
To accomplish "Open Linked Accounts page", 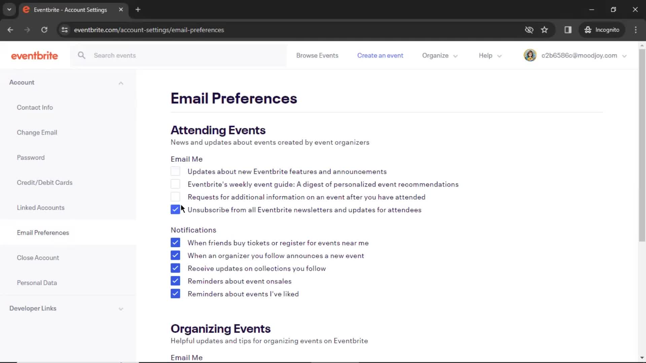I will click(41, 208).
